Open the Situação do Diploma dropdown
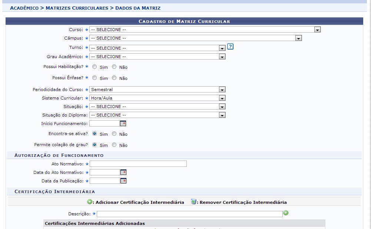371x229 pixels. click(x=222, y=115)
